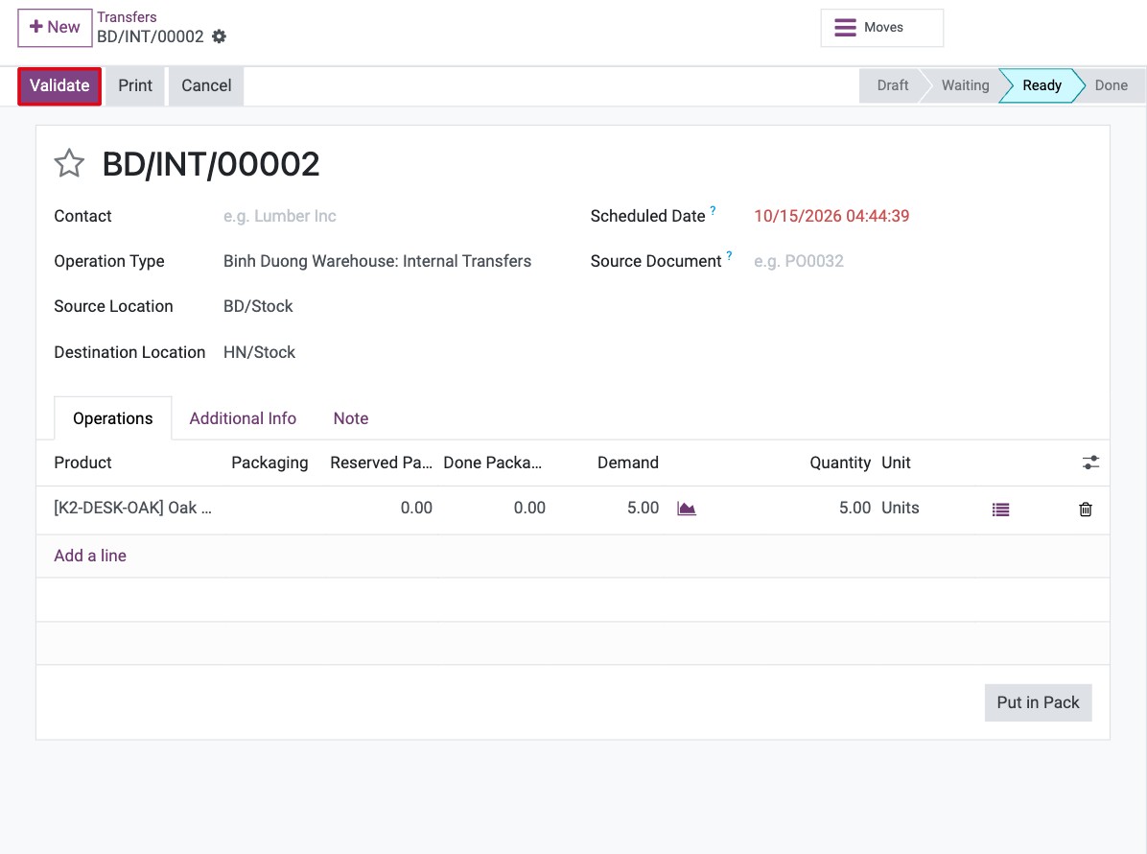
Task: Select Waiting status in the status bar
Action: (965, 85)
